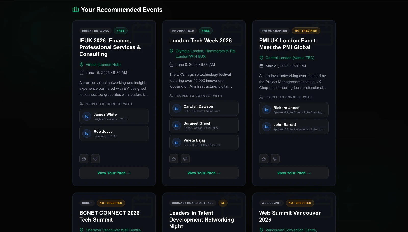Viewport: 408px width, 232px height.
Task: Click location pin for Central London venue
Action: pos(261,58)
